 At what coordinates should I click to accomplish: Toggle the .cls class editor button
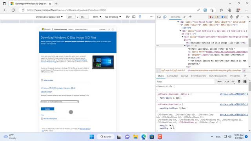(x=226, y=81)
